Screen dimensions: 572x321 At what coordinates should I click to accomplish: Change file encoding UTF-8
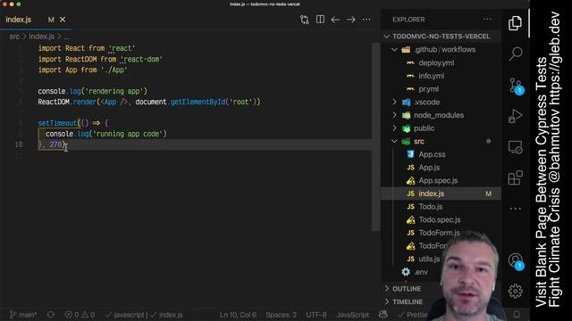click(315, 315)
